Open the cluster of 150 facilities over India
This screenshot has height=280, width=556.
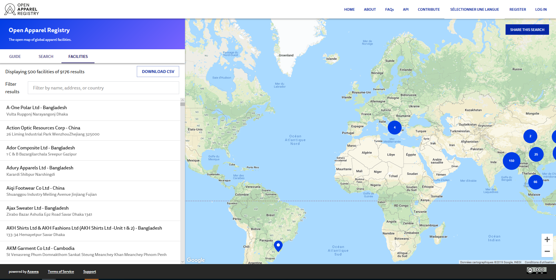coord(511,161)
